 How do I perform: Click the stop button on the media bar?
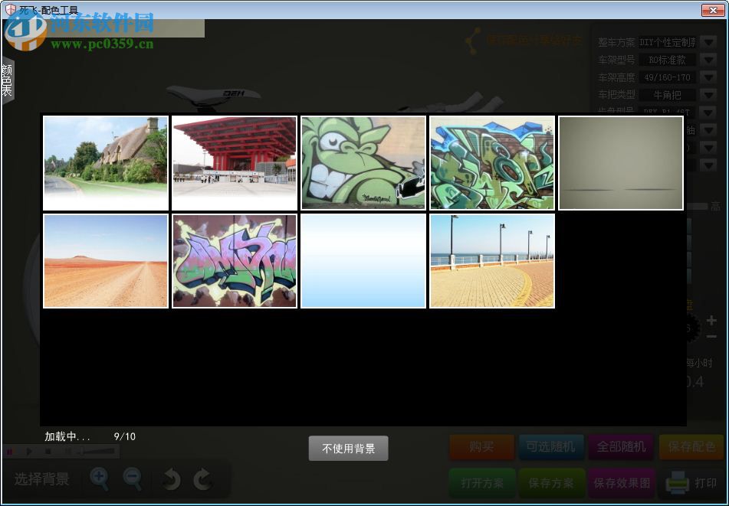(48, 451)
